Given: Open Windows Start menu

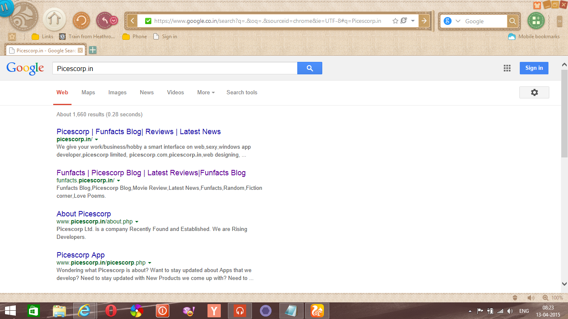Looking at the screenshot, I should [x=10, y=311].
